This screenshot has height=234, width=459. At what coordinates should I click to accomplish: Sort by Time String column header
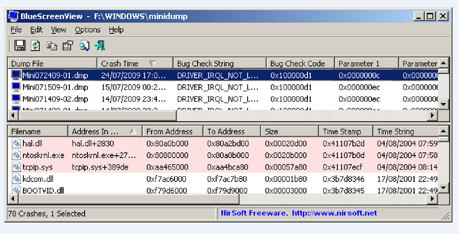click(x=406, y=131)
